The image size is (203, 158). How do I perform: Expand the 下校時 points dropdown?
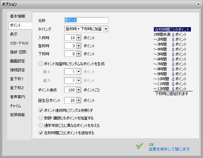pyautogui.click(x=79, y=54)
